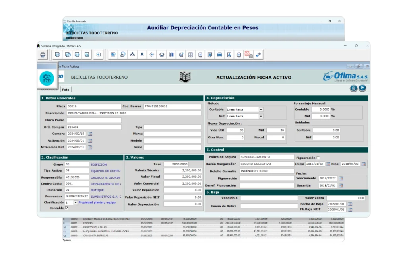Click the Cod. Barras field

tap(172, 106)
